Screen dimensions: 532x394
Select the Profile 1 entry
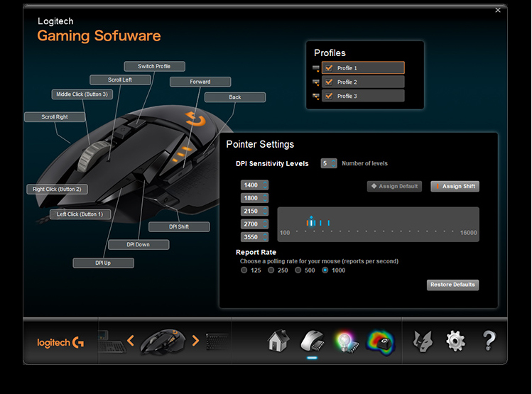(x=363, y=68)
